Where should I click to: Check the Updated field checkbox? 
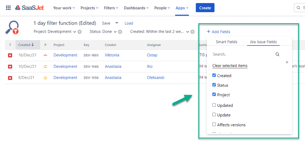(214, 105)
